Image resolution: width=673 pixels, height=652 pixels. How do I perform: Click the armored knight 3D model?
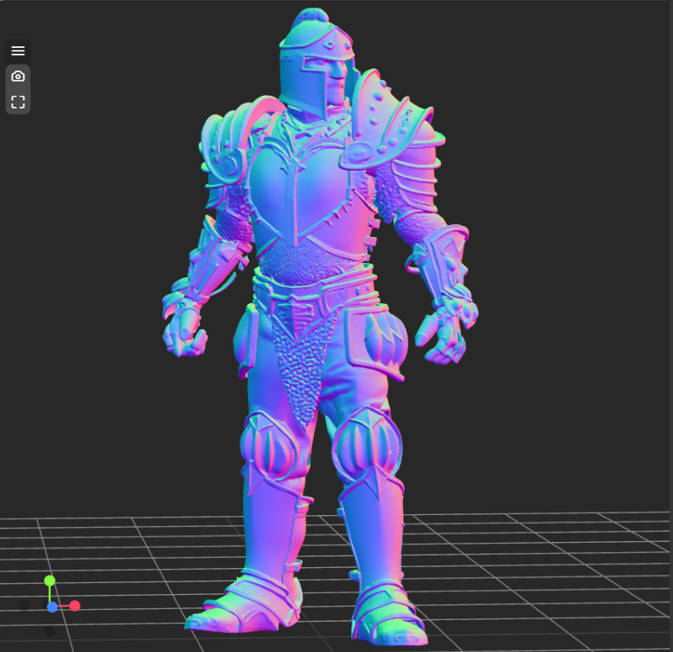point(320,326)
